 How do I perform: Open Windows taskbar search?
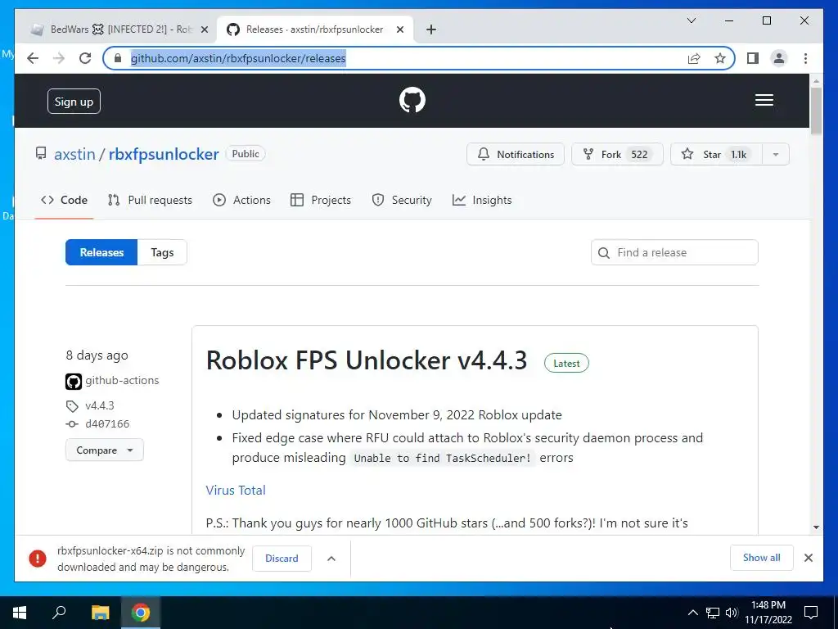pos(59,613)
